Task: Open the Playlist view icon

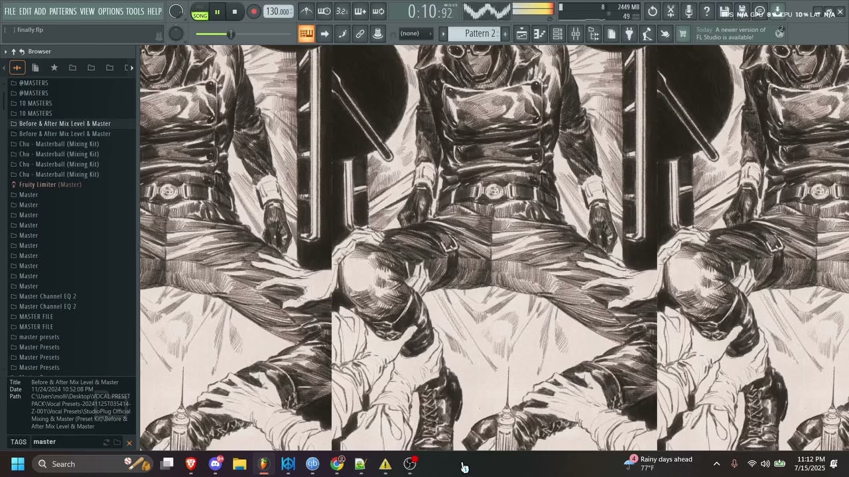Action: pyautogui.click(x=521, y=34)
